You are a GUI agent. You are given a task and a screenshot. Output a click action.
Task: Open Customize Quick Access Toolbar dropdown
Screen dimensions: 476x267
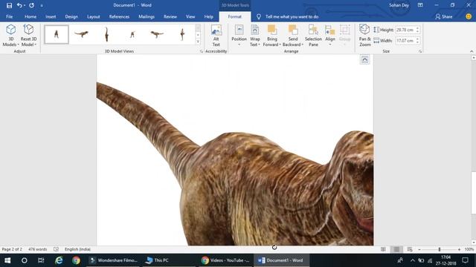pos(42,5)
